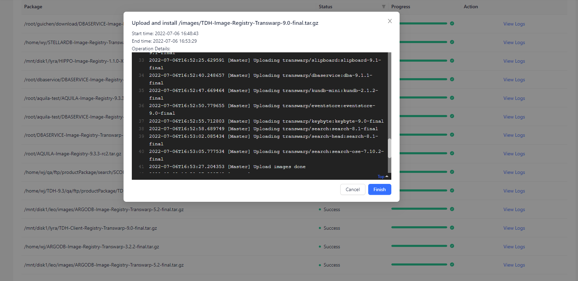Jump to log Top link
Image resolution: width=578 pixels, height=281 pixels.
point(383,177)
